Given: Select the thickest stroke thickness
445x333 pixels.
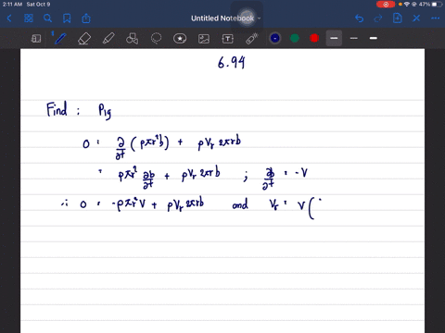Looking at the screenshot, I should [374, 38].
